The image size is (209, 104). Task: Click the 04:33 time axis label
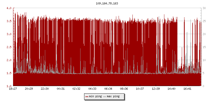92,89
